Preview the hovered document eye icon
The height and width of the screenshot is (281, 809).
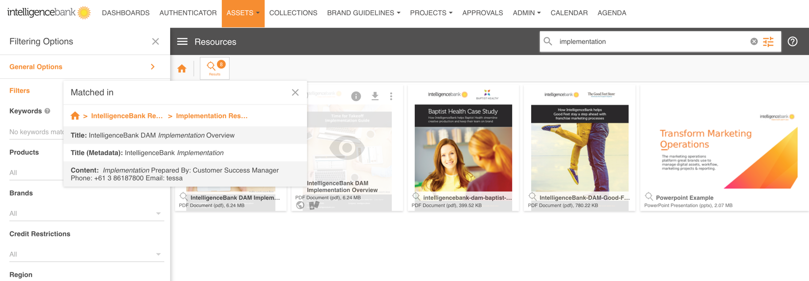(x=347, y=147)
